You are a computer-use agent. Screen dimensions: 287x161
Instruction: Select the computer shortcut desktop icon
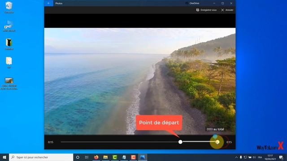coord(9,26)
